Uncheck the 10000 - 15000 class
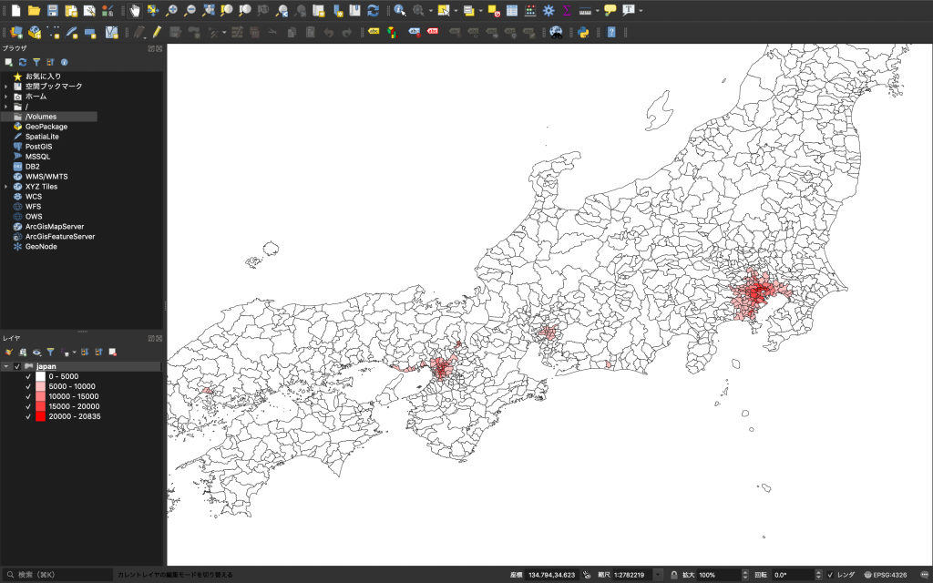Image resolution: width=933 pixels, height=583 pixels. 28,397
